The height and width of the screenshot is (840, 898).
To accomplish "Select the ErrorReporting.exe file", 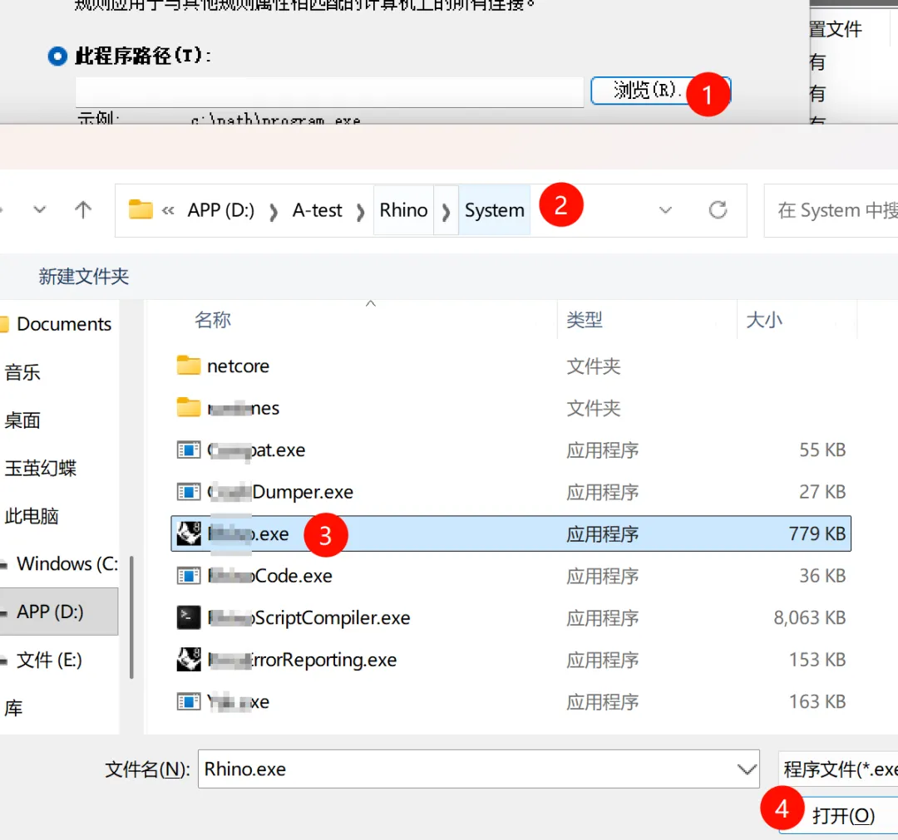I will coord(302,660).
